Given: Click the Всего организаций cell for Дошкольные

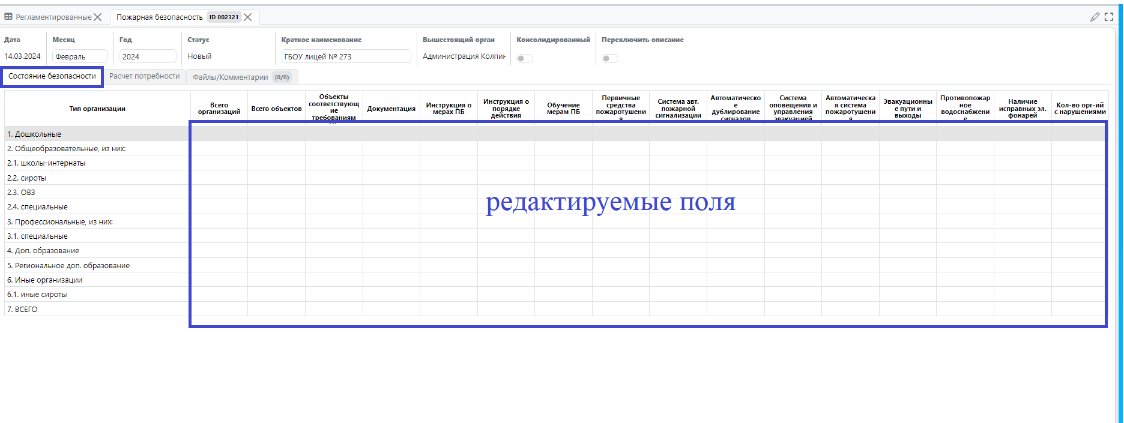Looking at the screenshot, I should pyautogui.click(x=219, y=134).
